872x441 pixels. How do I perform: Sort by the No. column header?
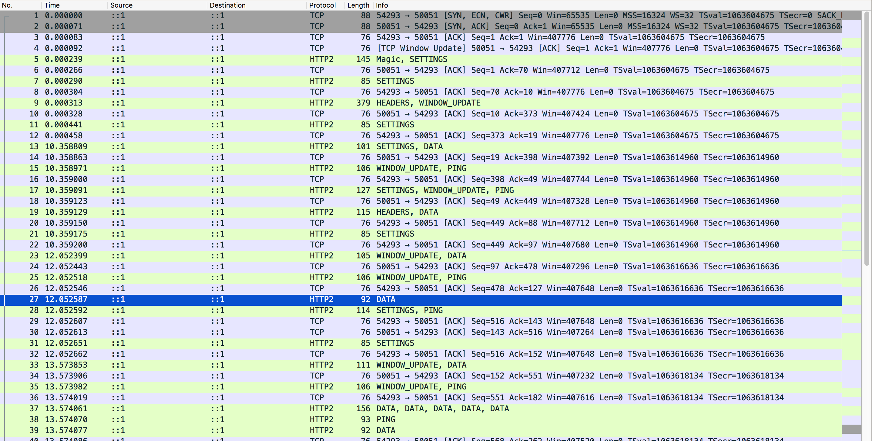[x=8, y=5]
